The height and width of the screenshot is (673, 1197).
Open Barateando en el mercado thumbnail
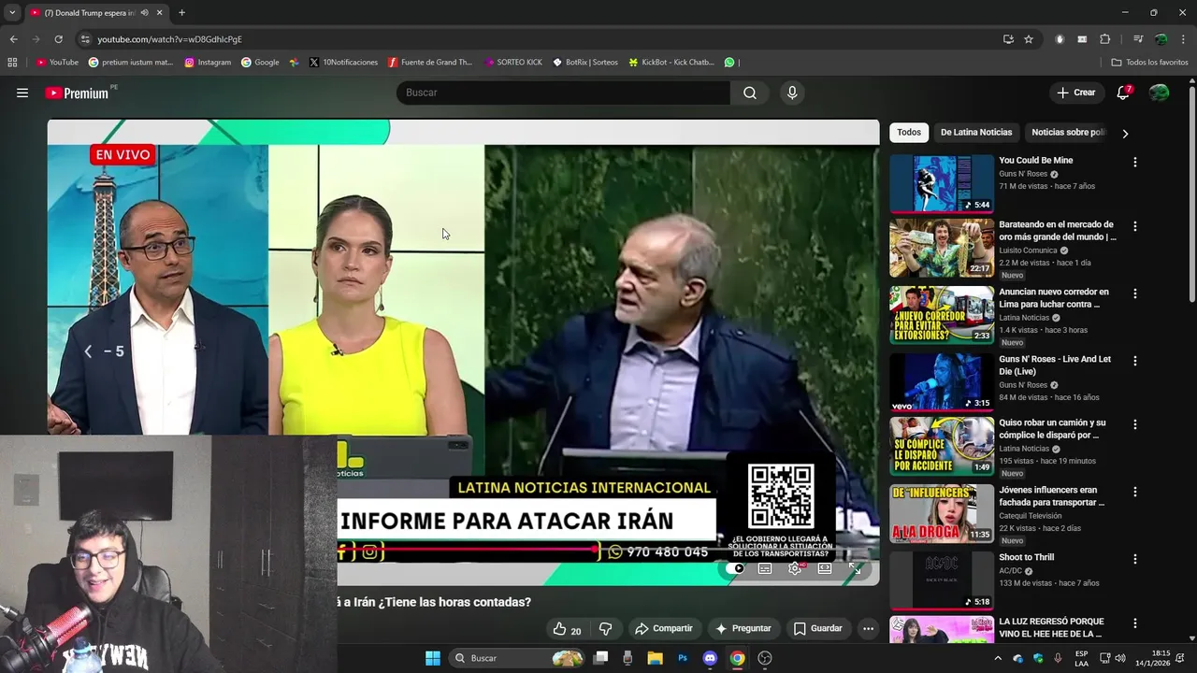pyautogui.click(x=942, y=248)
